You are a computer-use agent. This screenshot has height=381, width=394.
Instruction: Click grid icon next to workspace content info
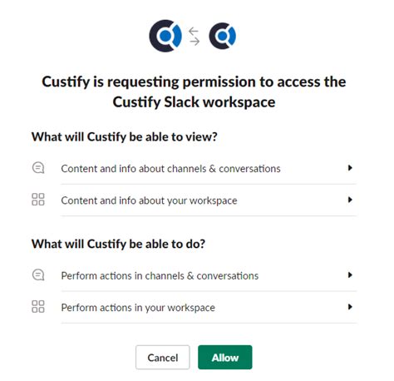[x=38, y=200]
